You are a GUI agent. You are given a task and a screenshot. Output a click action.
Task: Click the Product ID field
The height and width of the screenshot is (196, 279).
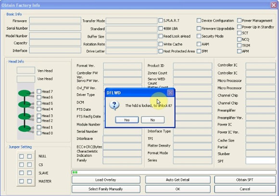192,66
